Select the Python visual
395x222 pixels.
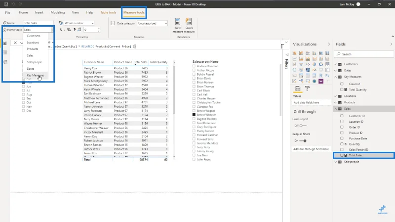[327, 76]
